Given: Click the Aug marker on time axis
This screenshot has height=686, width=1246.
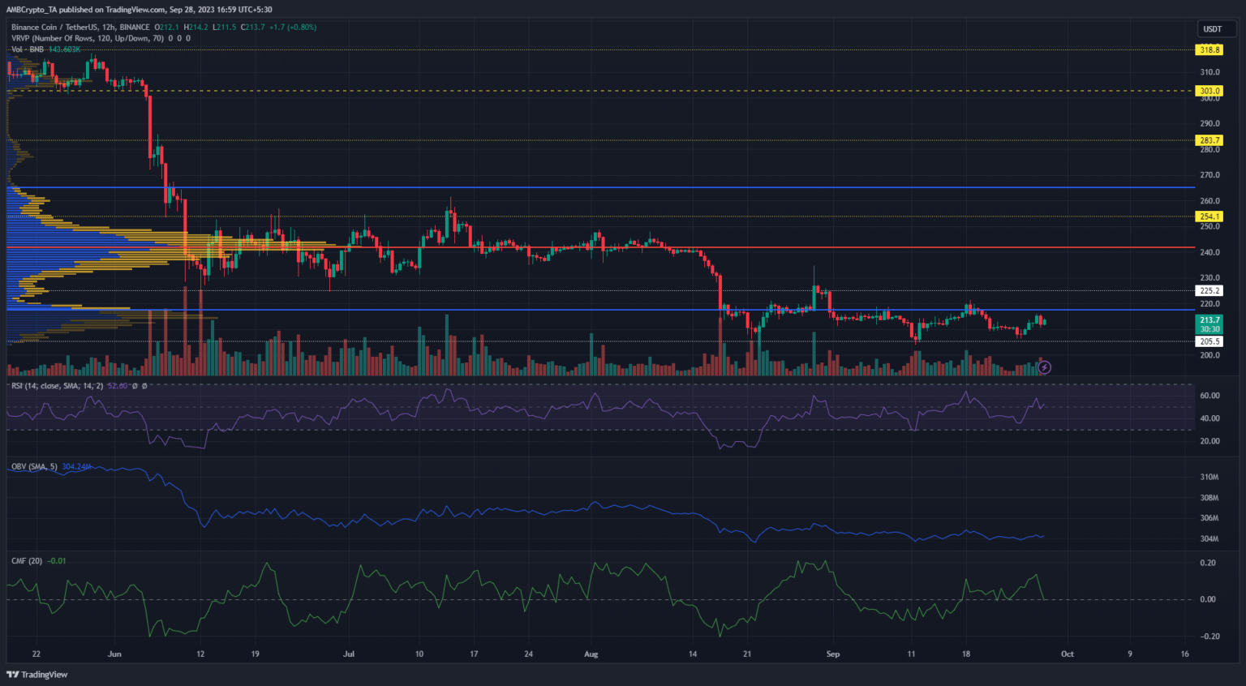Looking at the screenshot, I should (x=591, y=654).
